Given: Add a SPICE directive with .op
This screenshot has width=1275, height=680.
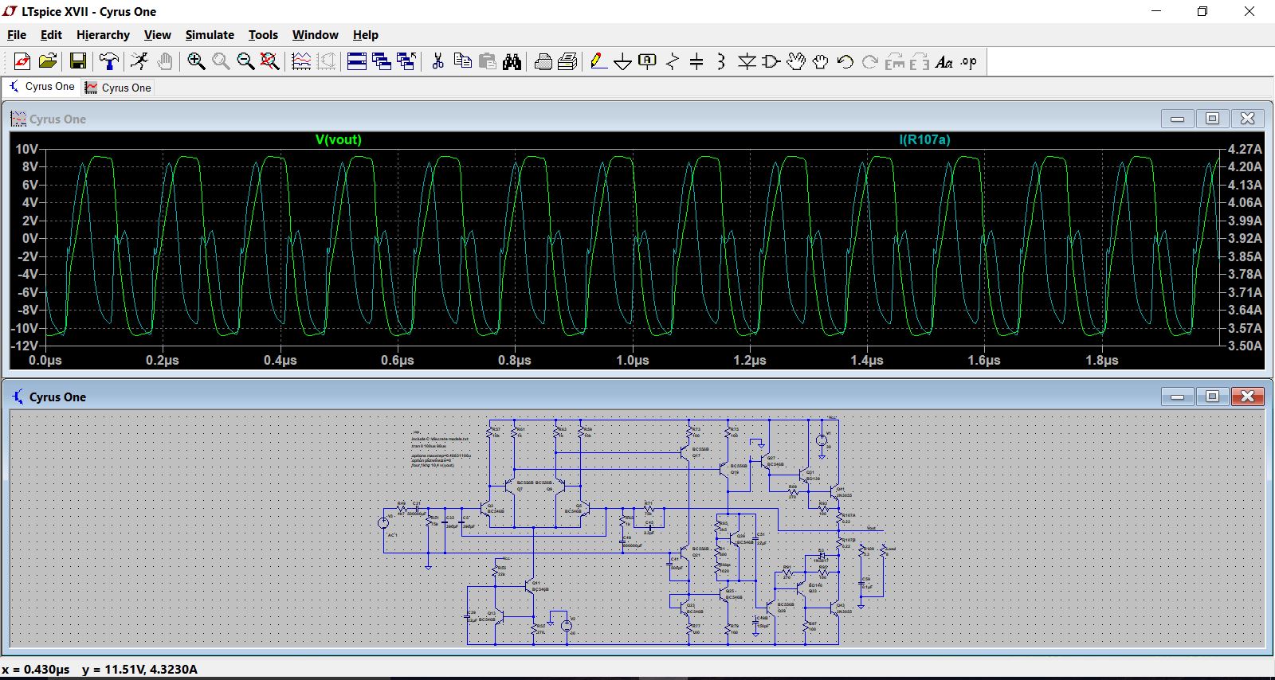Looking at the screenshot, I should click(969, 61).
